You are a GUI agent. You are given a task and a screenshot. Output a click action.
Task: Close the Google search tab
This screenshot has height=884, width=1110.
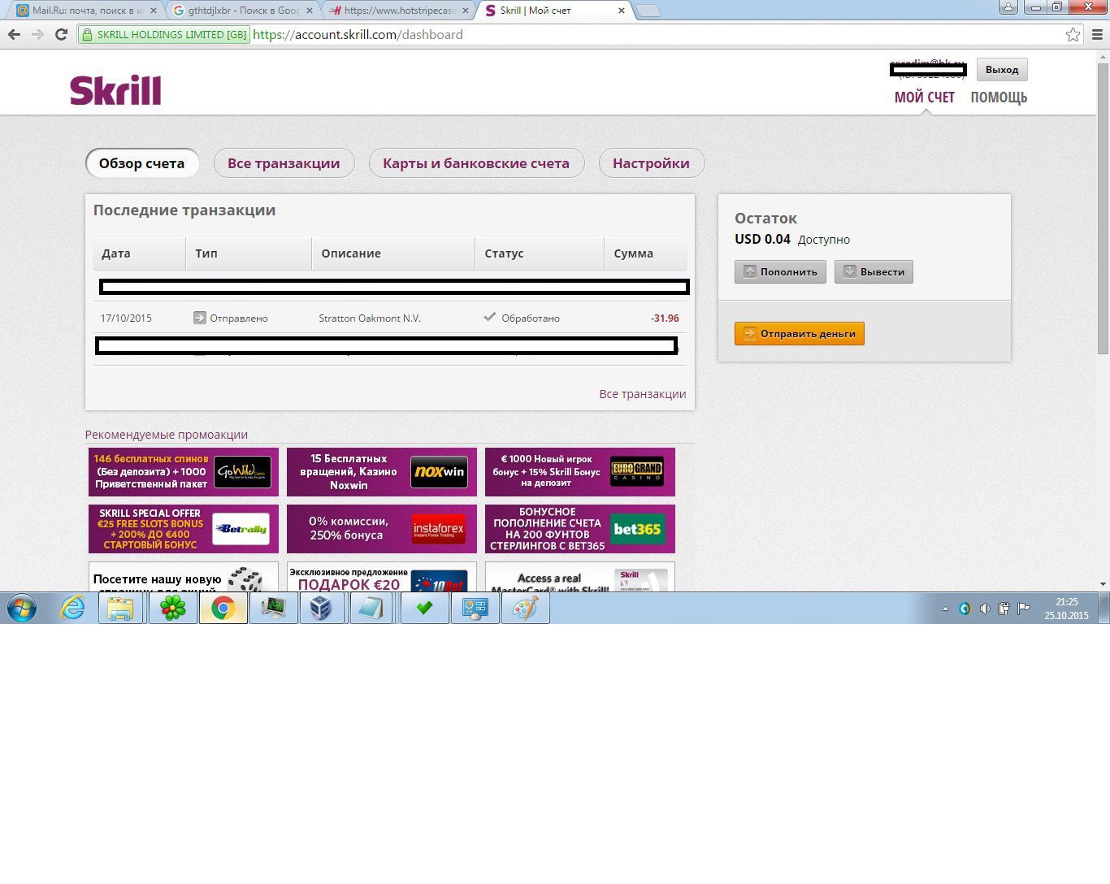[x=309, y=11]
